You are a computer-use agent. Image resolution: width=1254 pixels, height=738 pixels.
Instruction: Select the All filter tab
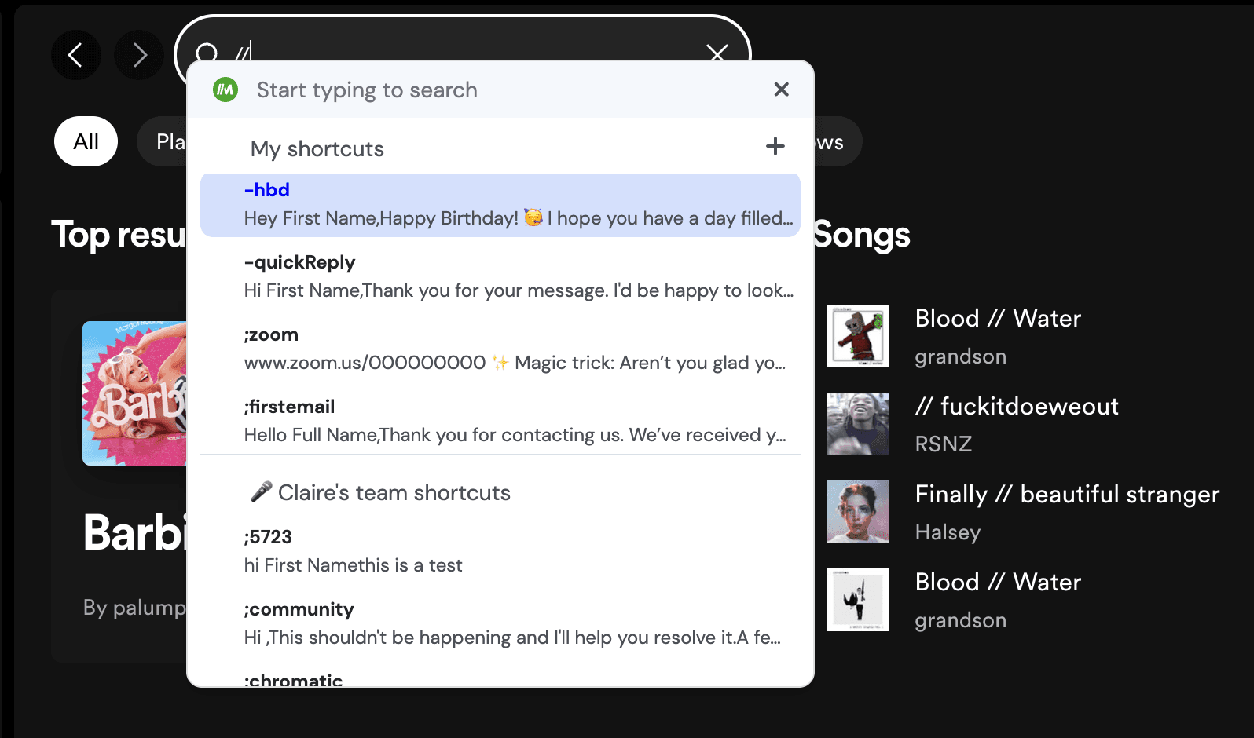(86, 141)
